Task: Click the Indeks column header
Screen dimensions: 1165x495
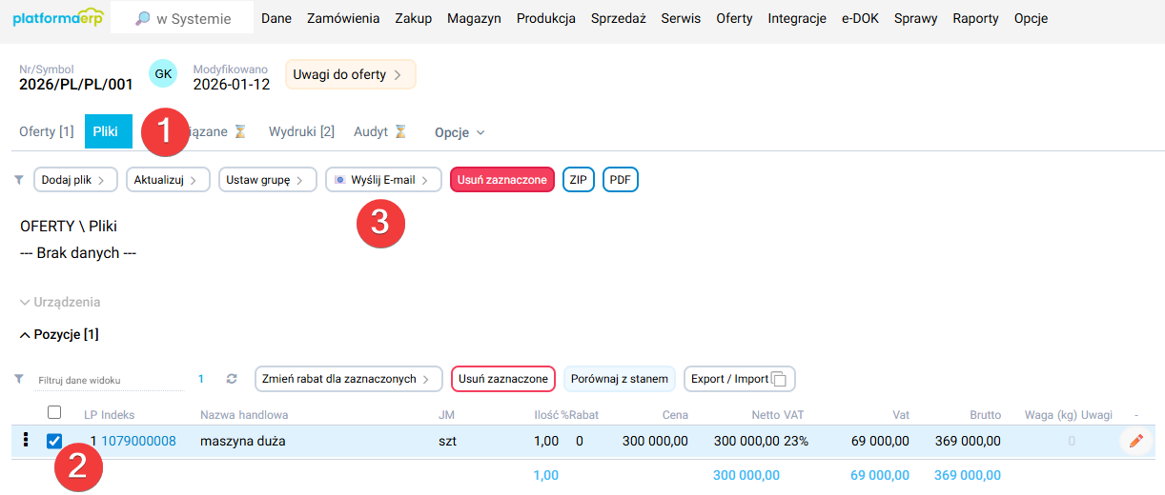Action: point(119,415)
